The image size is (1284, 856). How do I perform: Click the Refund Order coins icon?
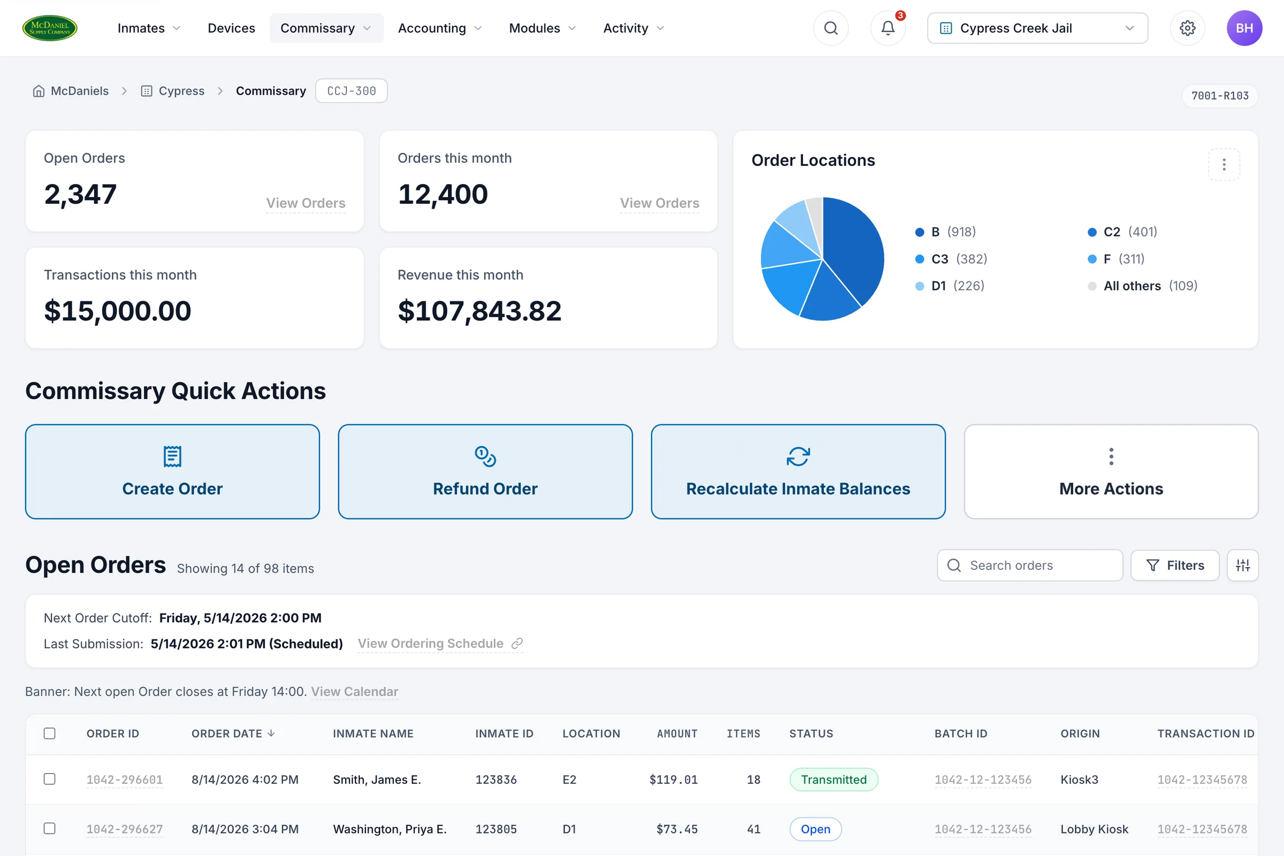[485, 456]
